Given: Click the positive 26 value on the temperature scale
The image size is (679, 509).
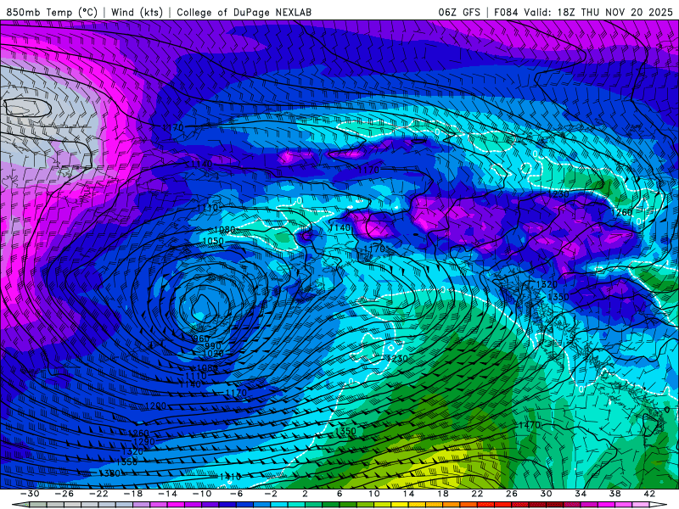Looking at the screenshot, I should (x=512, y=494).
